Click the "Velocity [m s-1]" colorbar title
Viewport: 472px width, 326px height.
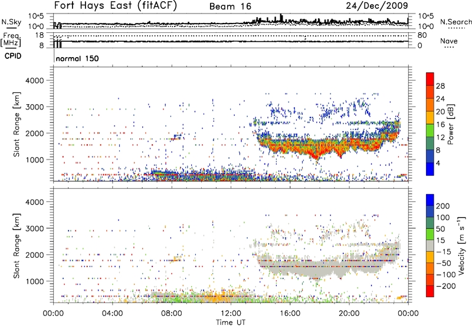click(x=461, y=245)
